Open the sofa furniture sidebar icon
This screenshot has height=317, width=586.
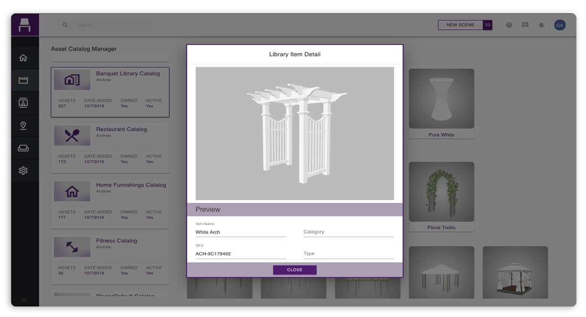click(23, 148)
